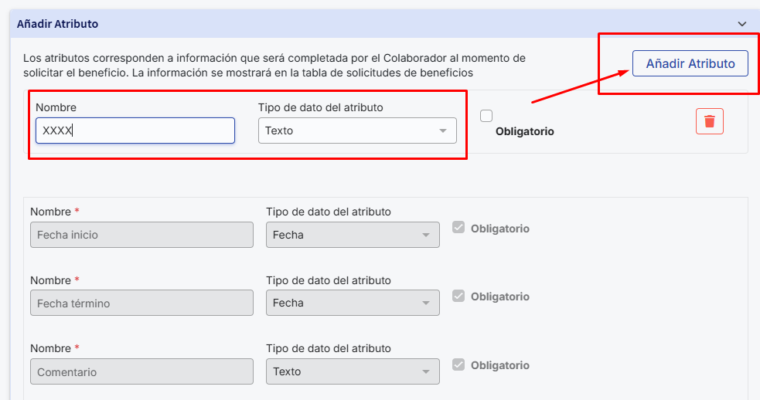Toggle the Obligatorio checkbox for XXXX attribute
This screenshot has height=400, width=760.
tap(486, 116)
